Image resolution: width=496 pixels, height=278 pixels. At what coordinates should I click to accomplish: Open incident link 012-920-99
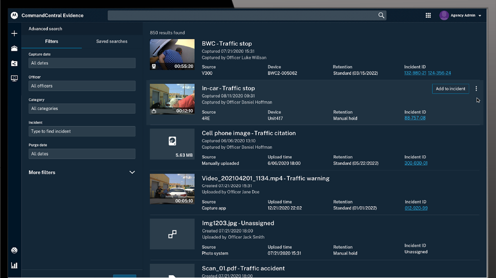point(416,208)
